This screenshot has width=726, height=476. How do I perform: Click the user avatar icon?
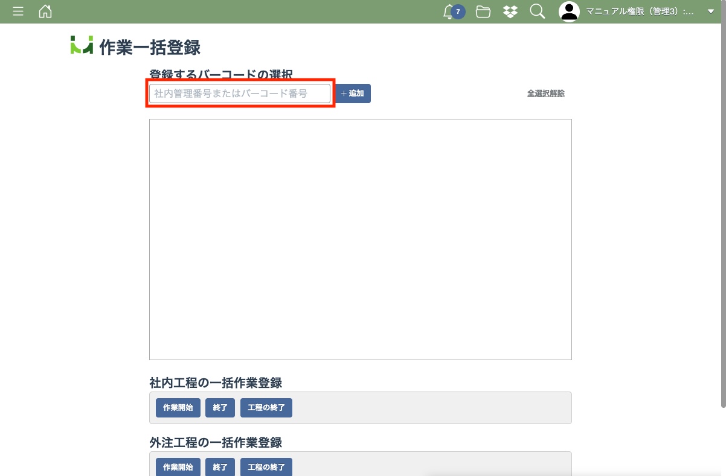pyautogui.click(x=569, y=11)
